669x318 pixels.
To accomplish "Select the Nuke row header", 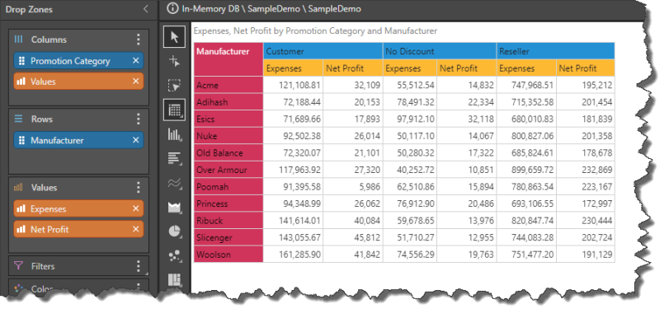I will coord(228,136).
